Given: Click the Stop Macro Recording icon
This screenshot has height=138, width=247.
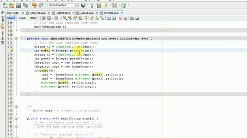Looking at the screenshot, I should point(125,18).
